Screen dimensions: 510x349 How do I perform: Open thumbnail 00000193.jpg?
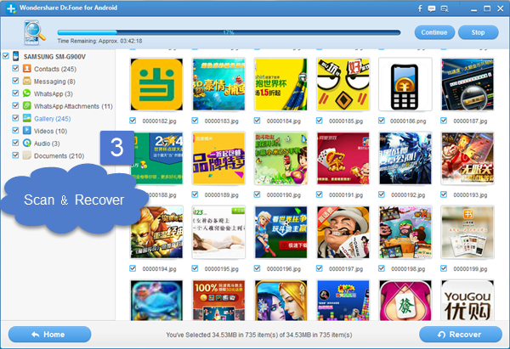tap(467, 158)
